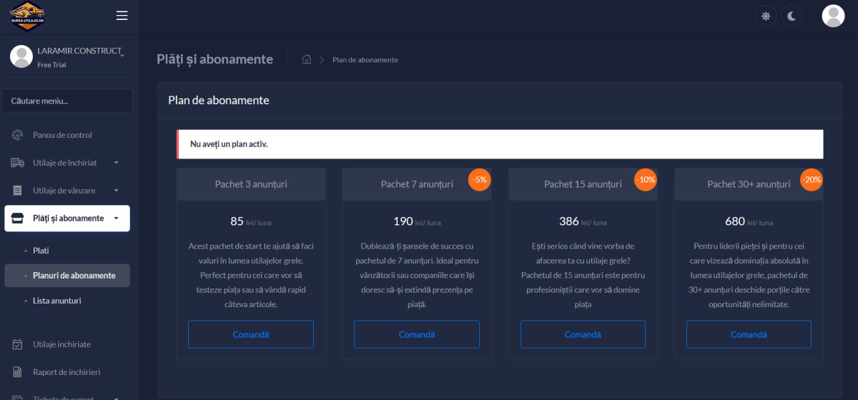Viewport: 858px width, 400px height.
Task: Select Lista anunturi in the sidebar
Action: coord(56,301)
